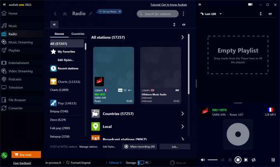
Task: Open the three-dot options menu beside search
Action: [183, 14]
